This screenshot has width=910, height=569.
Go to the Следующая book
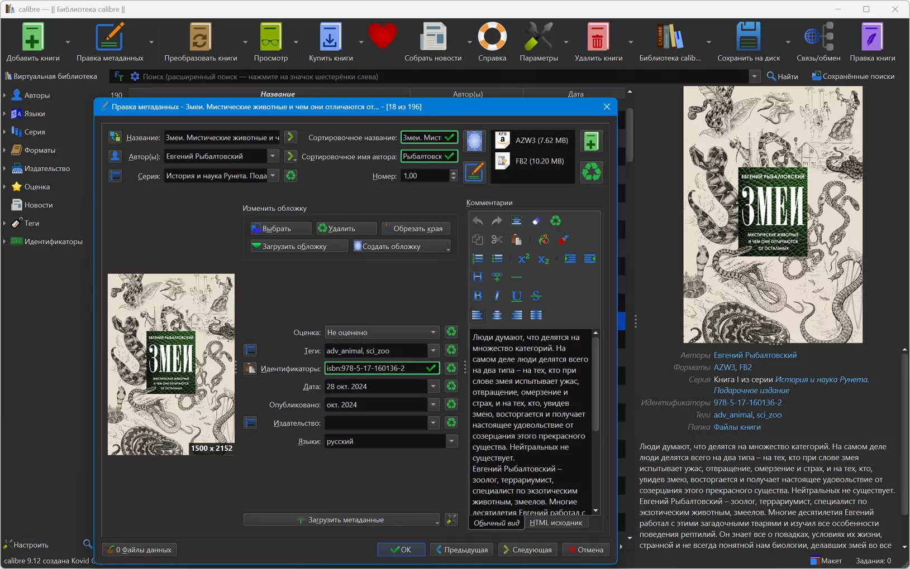(527, 549)
